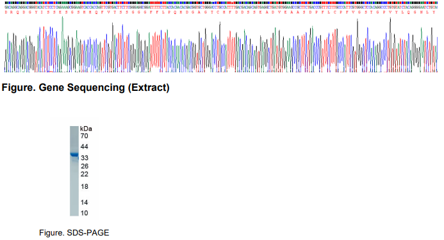444x240 pixels.
Task: Click the dark blue protein band
Action: pos(74,154)
